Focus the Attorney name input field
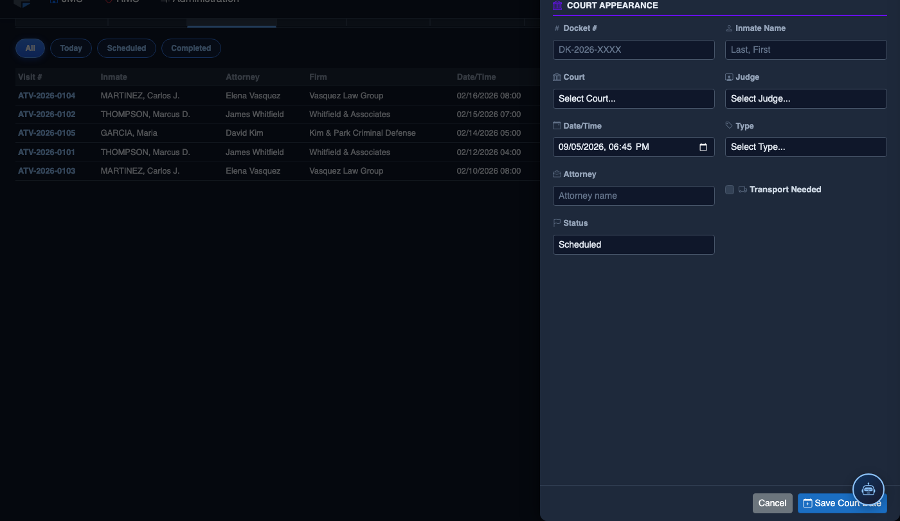 click(634, 196)
